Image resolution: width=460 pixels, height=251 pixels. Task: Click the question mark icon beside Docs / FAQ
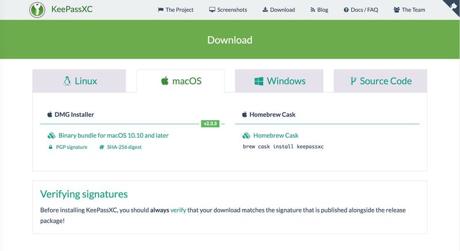coord(346,10)
